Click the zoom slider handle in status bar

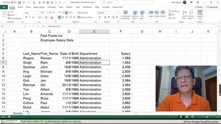point(207,117)
